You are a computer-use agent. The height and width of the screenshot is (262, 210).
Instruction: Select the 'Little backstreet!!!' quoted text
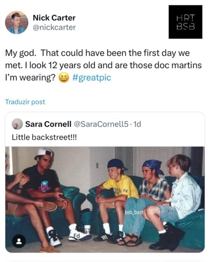coord(44,137)
